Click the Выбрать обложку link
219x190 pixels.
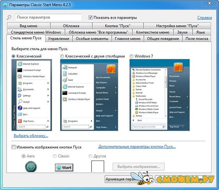coord(31,135)
